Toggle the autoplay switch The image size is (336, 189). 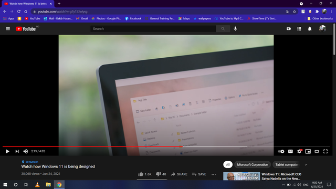(281, 151)
